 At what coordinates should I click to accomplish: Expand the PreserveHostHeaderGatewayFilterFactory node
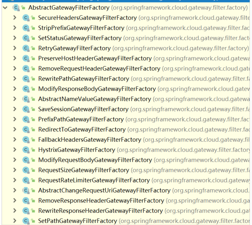(15, 58)
